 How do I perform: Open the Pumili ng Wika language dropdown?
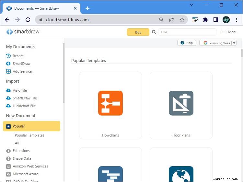tap(218, 43)
